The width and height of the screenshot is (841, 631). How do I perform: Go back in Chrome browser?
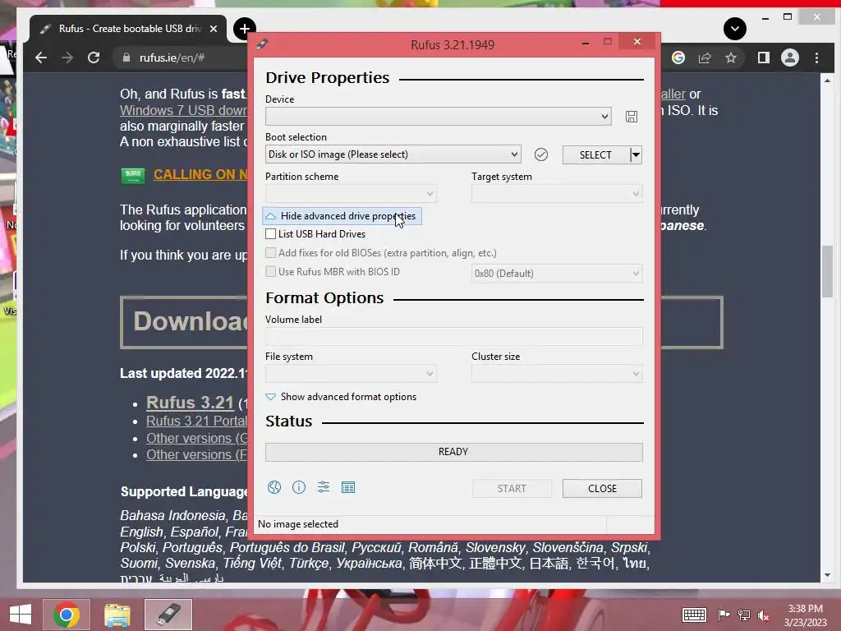(x=41, y=58)
